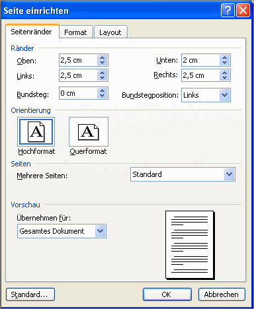Click the Übernehmen für label

44,218
